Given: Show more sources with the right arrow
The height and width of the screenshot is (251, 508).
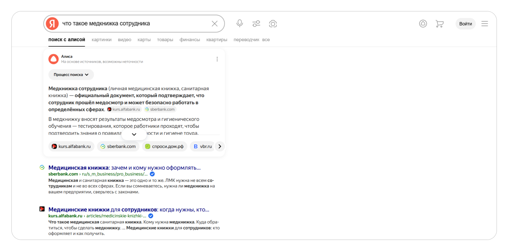Looking at the screenshot, I should pyautogui.click(x=220, y=146).
